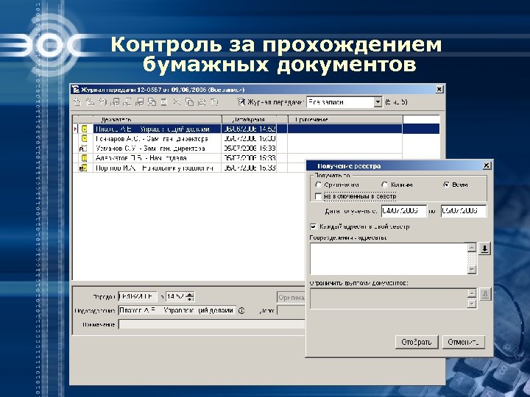Select the Копиям radio button
Screen dimensions: 530x397
[x=385, y=185]
